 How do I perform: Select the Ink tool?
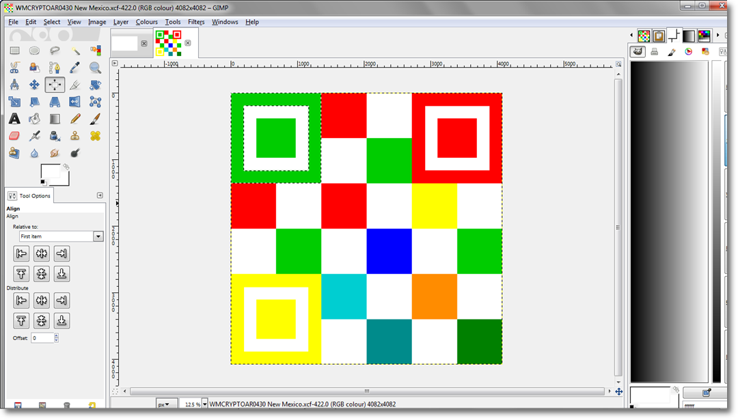(x=55, y=136)
